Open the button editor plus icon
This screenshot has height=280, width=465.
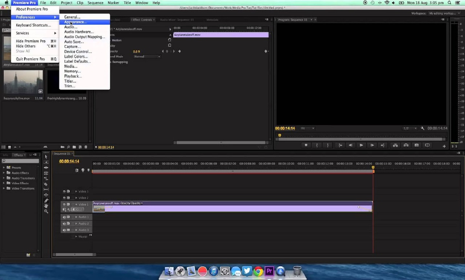click(x=444, y=146)
